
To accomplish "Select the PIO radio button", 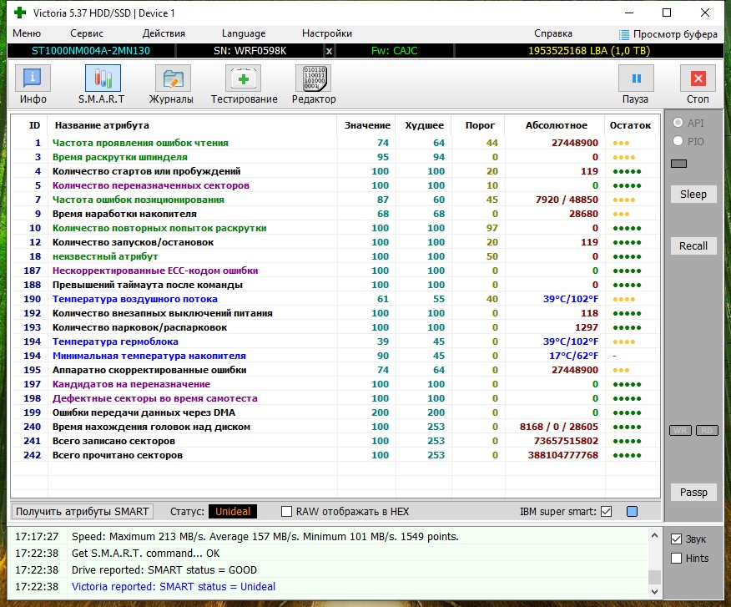I will [x=678, y=141].
